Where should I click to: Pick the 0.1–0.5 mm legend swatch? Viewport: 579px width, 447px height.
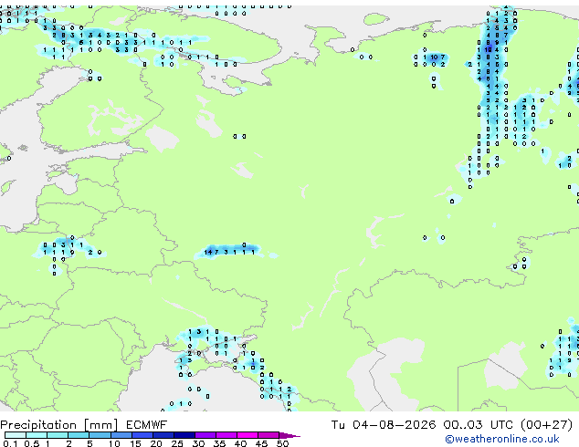(16, 435)
